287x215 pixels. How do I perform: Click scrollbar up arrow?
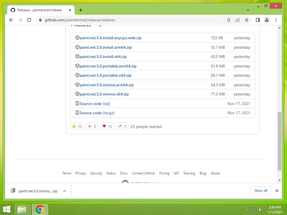279,28
